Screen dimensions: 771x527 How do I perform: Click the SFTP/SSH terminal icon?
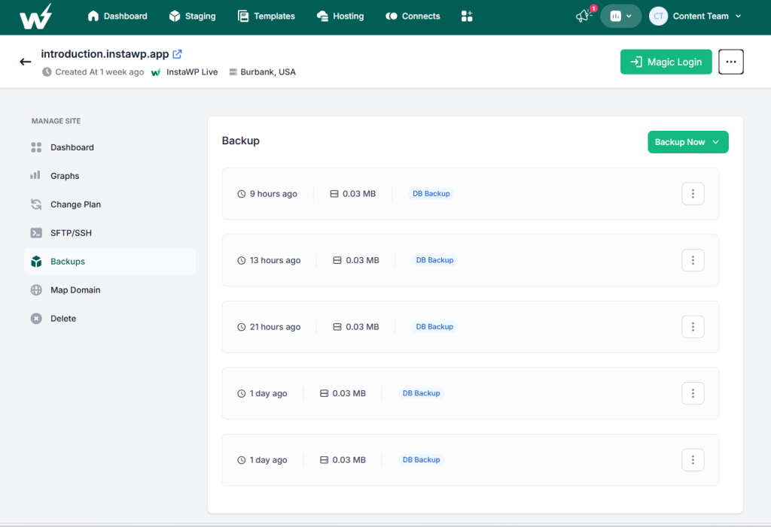[x=36, y=233]
